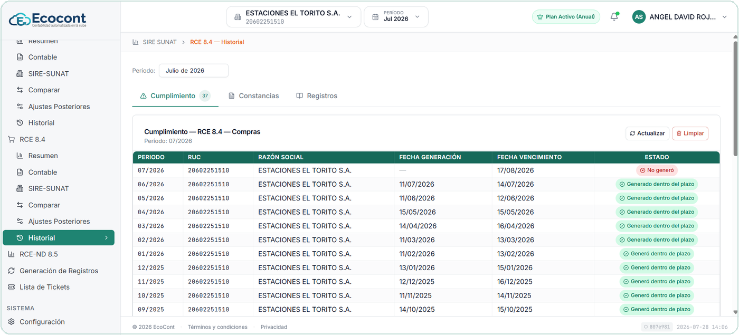Open the Período Jul 2026 dropdown

396,17
